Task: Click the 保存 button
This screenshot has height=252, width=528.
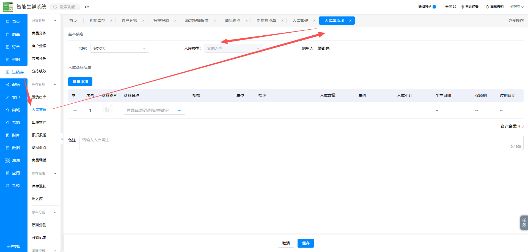Action: click(306, 243)
